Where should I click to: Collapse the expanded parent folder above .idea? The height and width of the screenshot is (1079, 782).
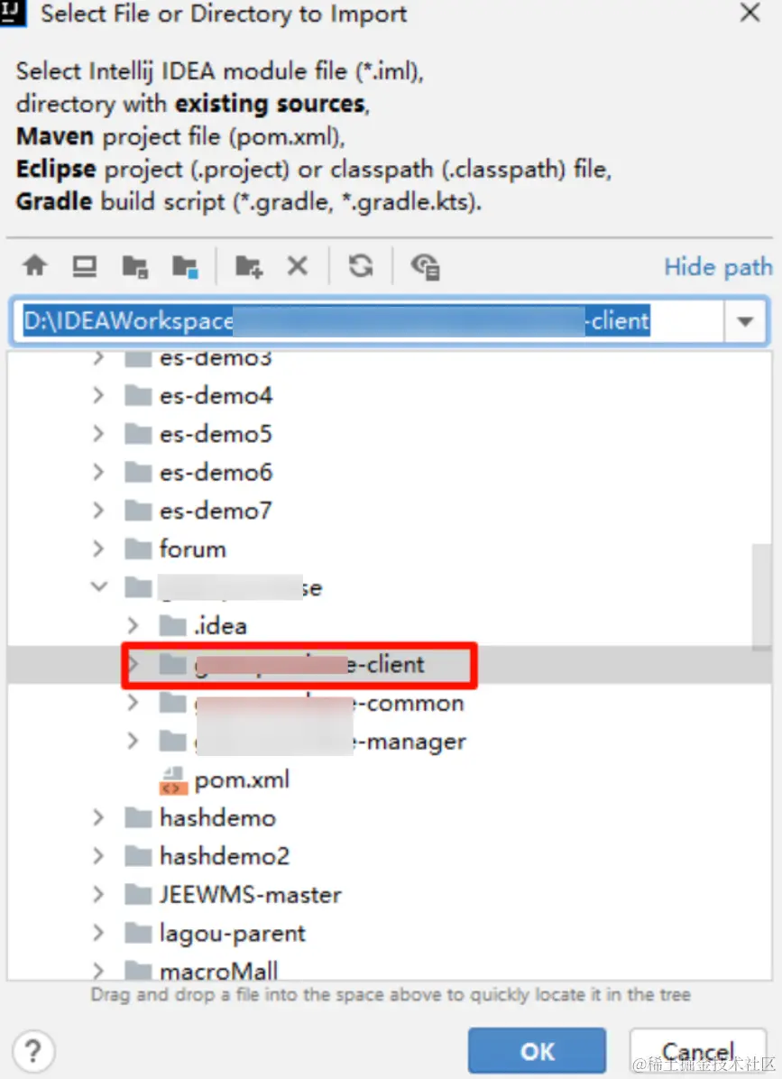point(99,587)
